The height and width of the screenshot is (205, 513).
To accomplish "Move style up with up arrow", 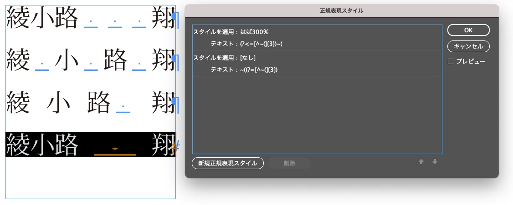I will [421, 161].
